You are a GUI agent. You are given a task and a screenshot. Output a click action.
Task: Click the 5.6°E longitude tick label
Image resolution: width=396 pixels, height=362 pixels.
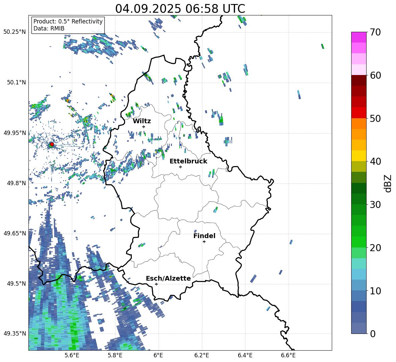click(72, 355)
